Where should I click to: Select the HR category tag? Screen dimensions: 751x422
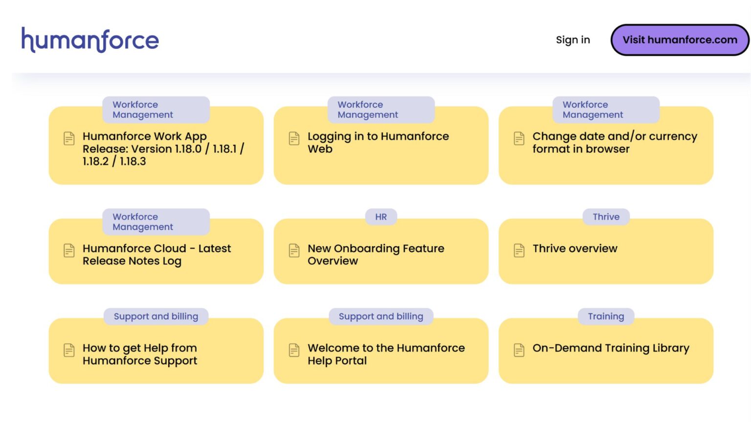[381, 217]
